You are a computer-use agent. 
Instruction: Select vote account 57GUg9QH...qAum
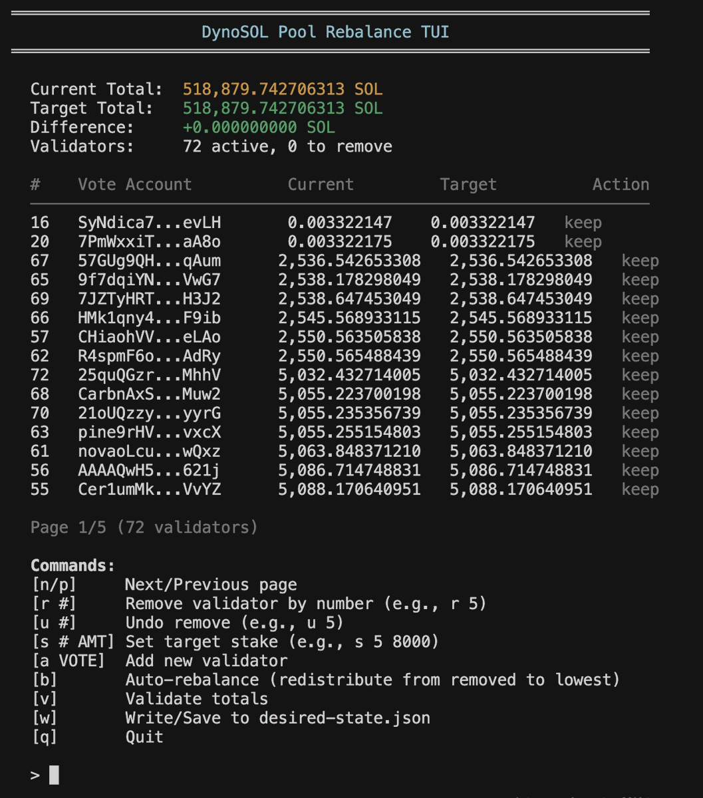[x=149, y=261]
